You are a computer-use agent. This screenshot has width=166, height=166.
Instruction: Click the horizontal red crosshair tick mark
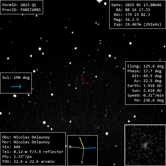pyautogui.click(x=87, y=83)
